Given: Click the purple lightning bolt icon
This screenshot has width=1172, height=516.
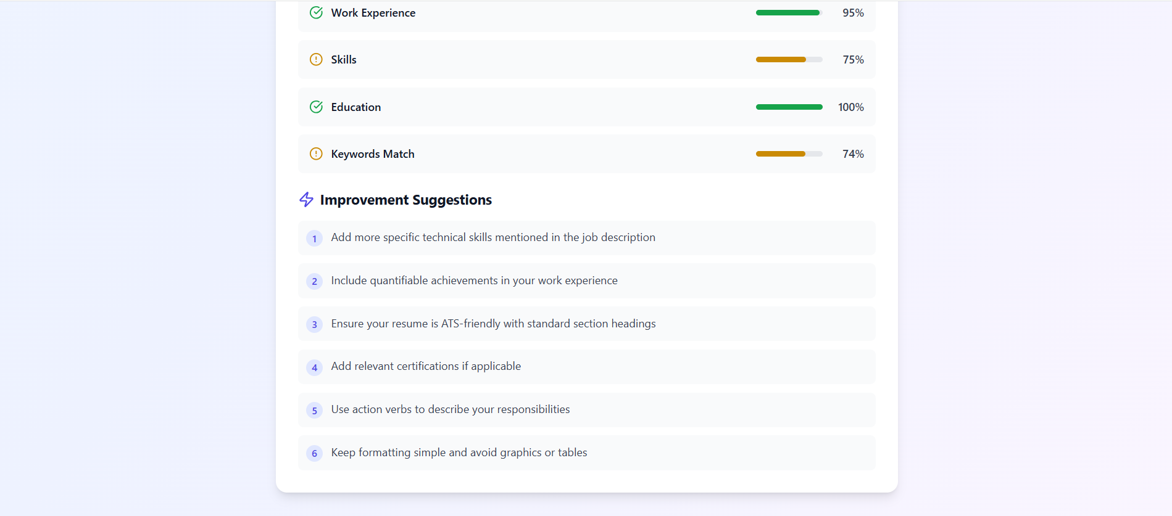Looking at the screenshot, I should click(x=306, y=199).
